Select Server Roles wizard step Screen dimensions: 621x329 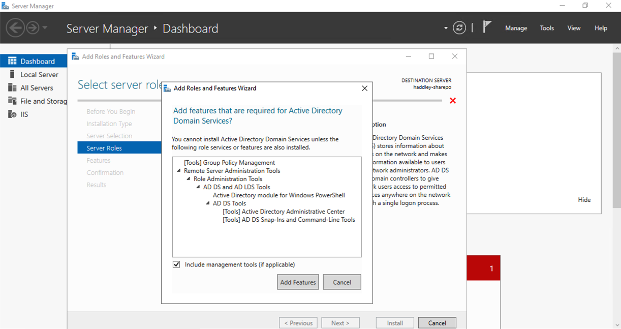(119, 148)
